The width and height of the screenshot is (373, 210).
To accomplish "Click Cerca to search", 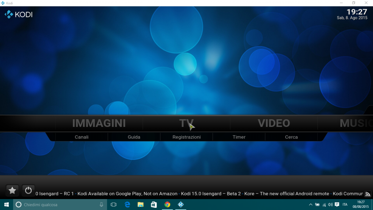I will pyautogui.click(x=291, y=137).
